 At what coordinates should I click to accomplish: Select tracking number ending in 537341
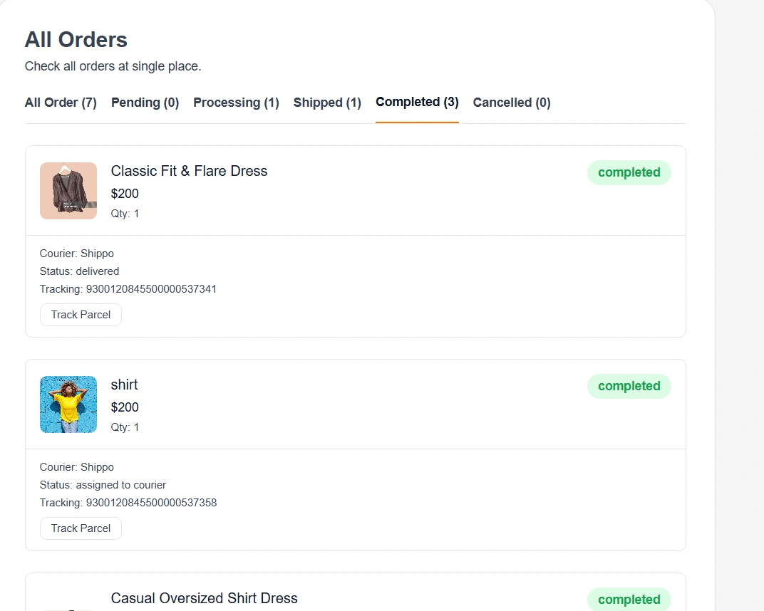(x=151, y=289)
